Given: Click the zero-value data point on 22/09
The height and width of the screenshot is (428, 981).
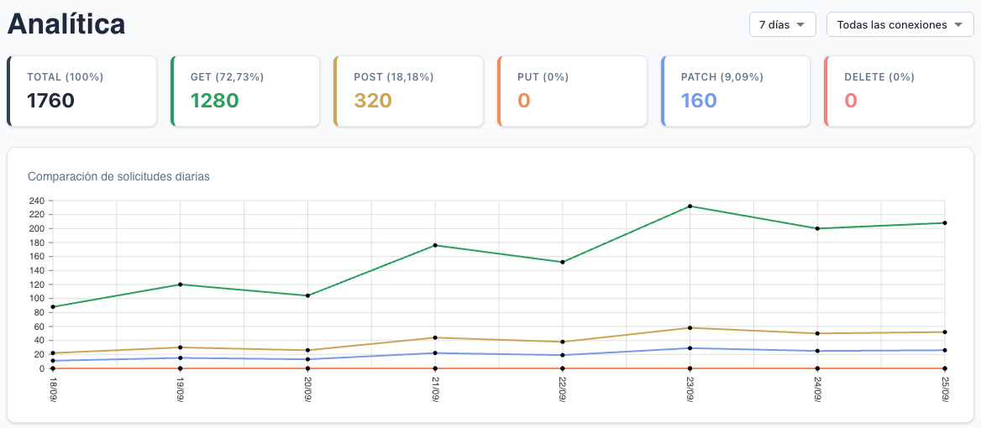Looking at the screenshot, I should (x=563, y=368).
